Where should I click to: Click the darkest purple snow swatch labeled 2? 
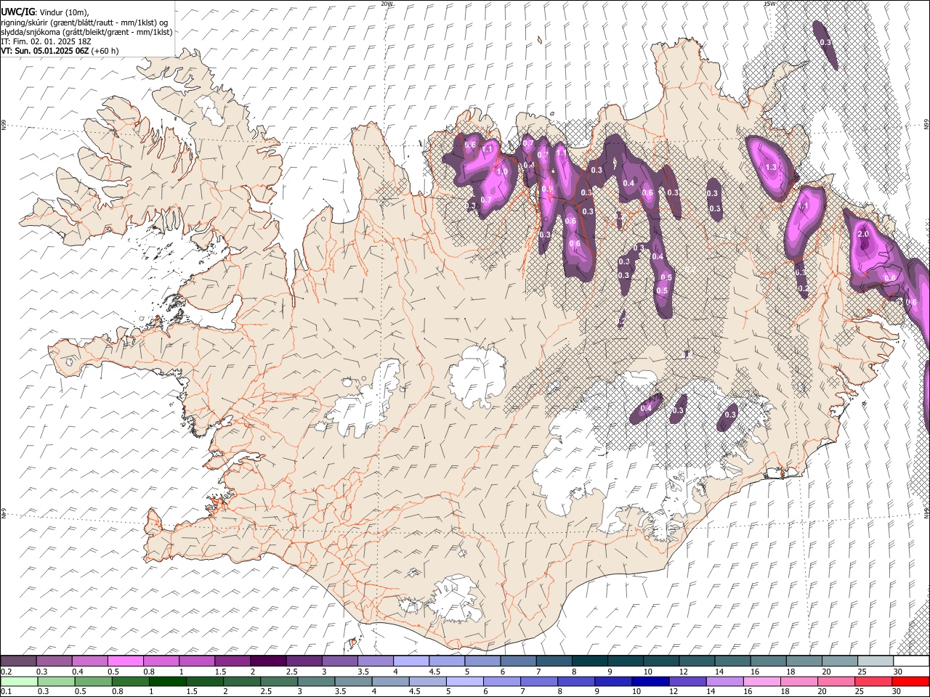tap(267, 661)
